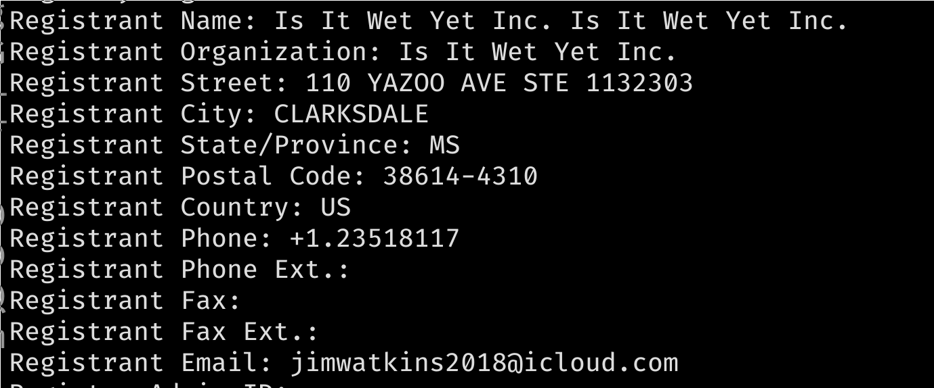The image size is (934, 388).
Task: Click the Registrant Organization label
Action: [x=196, y=52]
